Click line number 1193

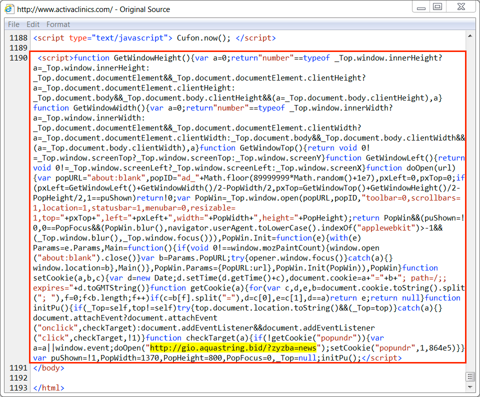pyautogui.click(x=18, y=388)
